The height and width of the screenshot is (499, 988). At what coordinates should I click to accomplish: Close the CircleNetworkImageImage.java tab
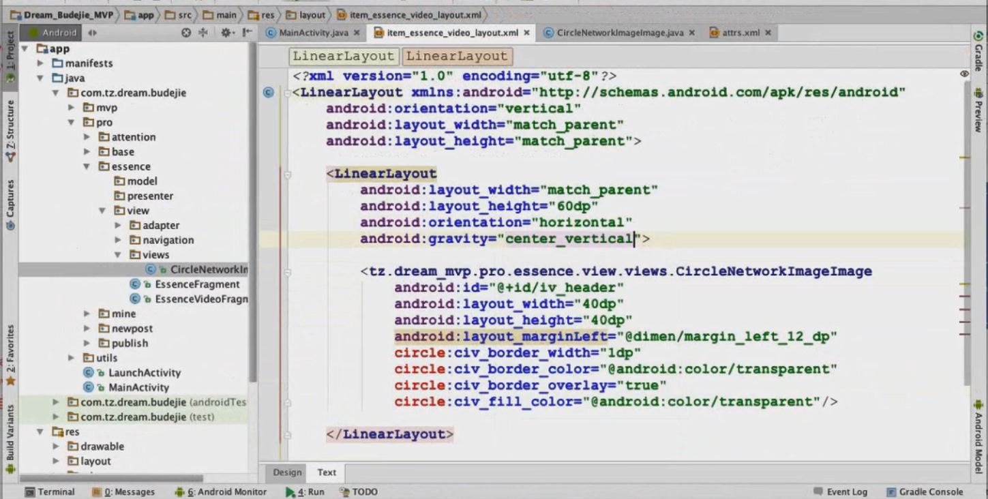[691, 32]
